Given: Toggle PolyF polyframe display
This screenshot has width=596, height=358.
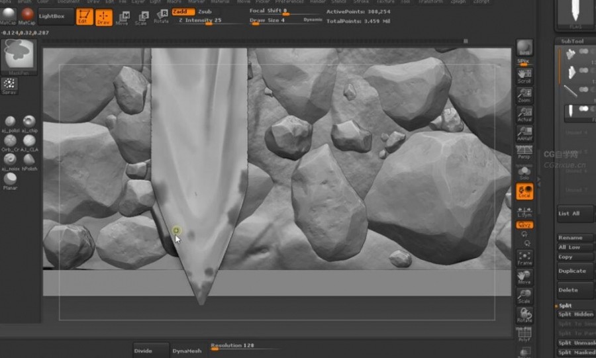Looking at the screenshot, I should (x=524, y=334).
